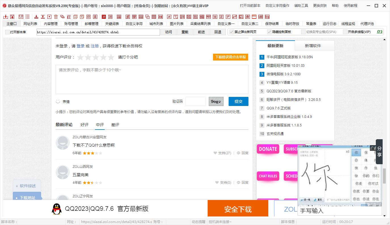
Task: Switch to the 运行日志 tab
Action: point(330,24)
